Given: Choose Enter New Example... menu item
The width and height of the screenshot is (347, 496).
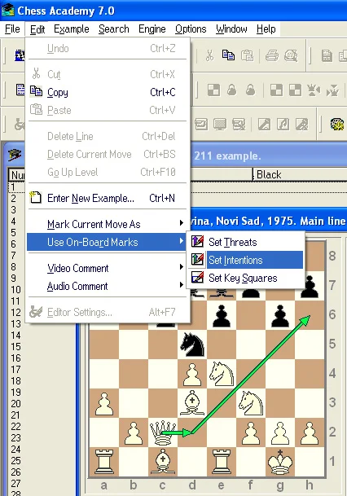Looking at the screenshot, I should tap(106, 198).
